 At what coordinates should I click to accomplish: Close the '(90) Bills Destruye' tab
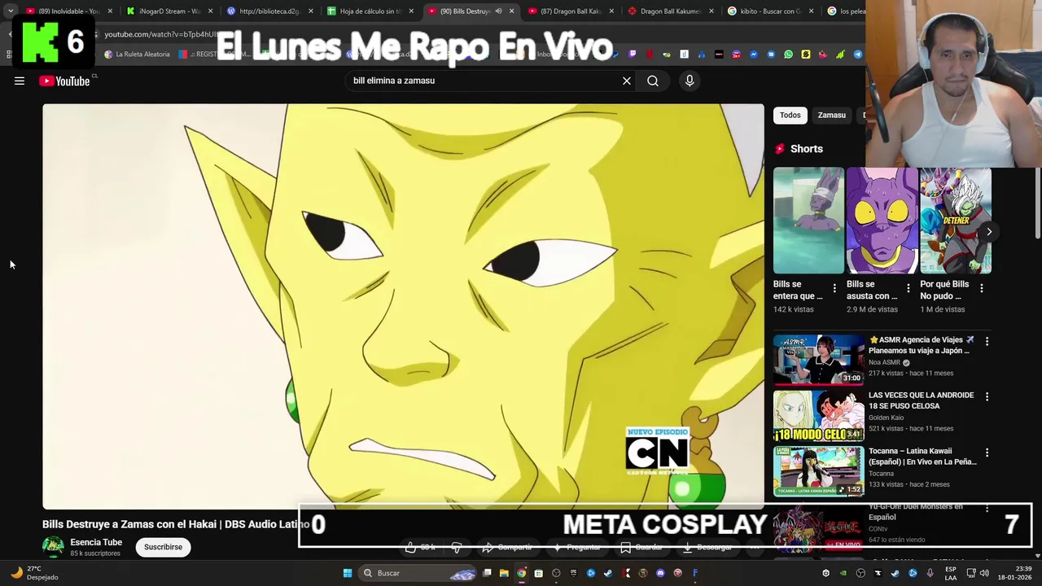511,11
